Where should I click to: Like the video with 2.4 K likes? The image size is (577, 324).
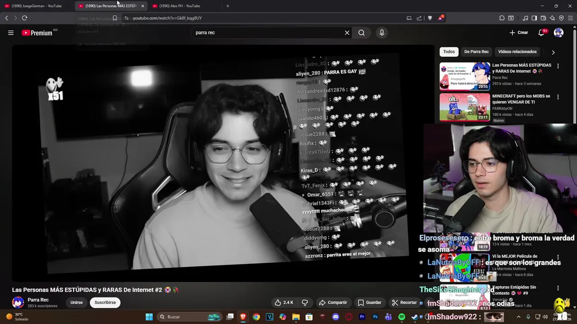[284, 302]
